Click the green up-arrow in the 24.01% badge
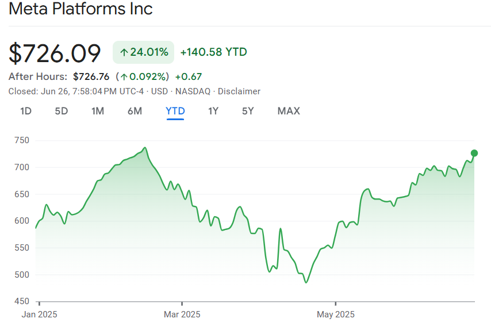Screen dimensions: 491x326 124,52
